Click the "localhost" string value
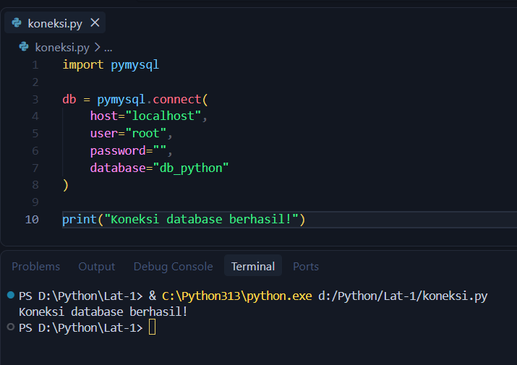The width and height of the screenshot is (517, 365). [163, 116]
